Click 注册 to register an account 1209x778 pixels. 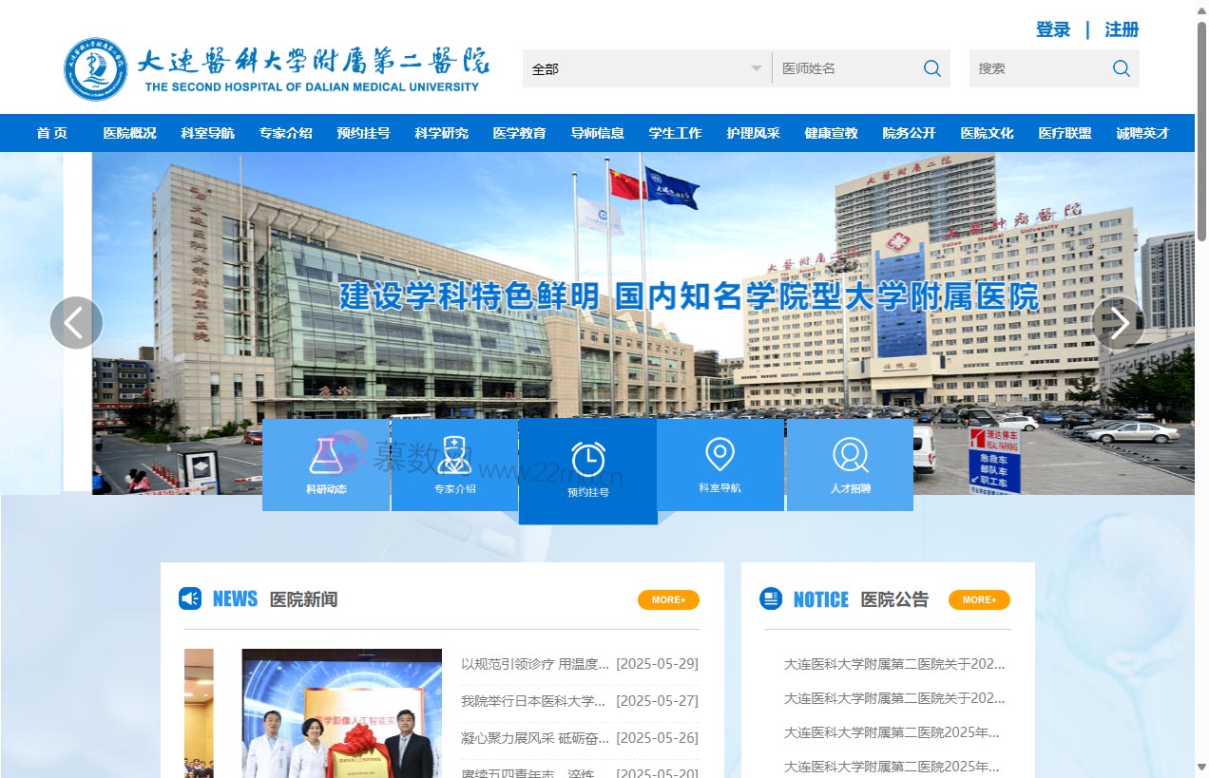pyautogui.click(x=1121, y=29)
